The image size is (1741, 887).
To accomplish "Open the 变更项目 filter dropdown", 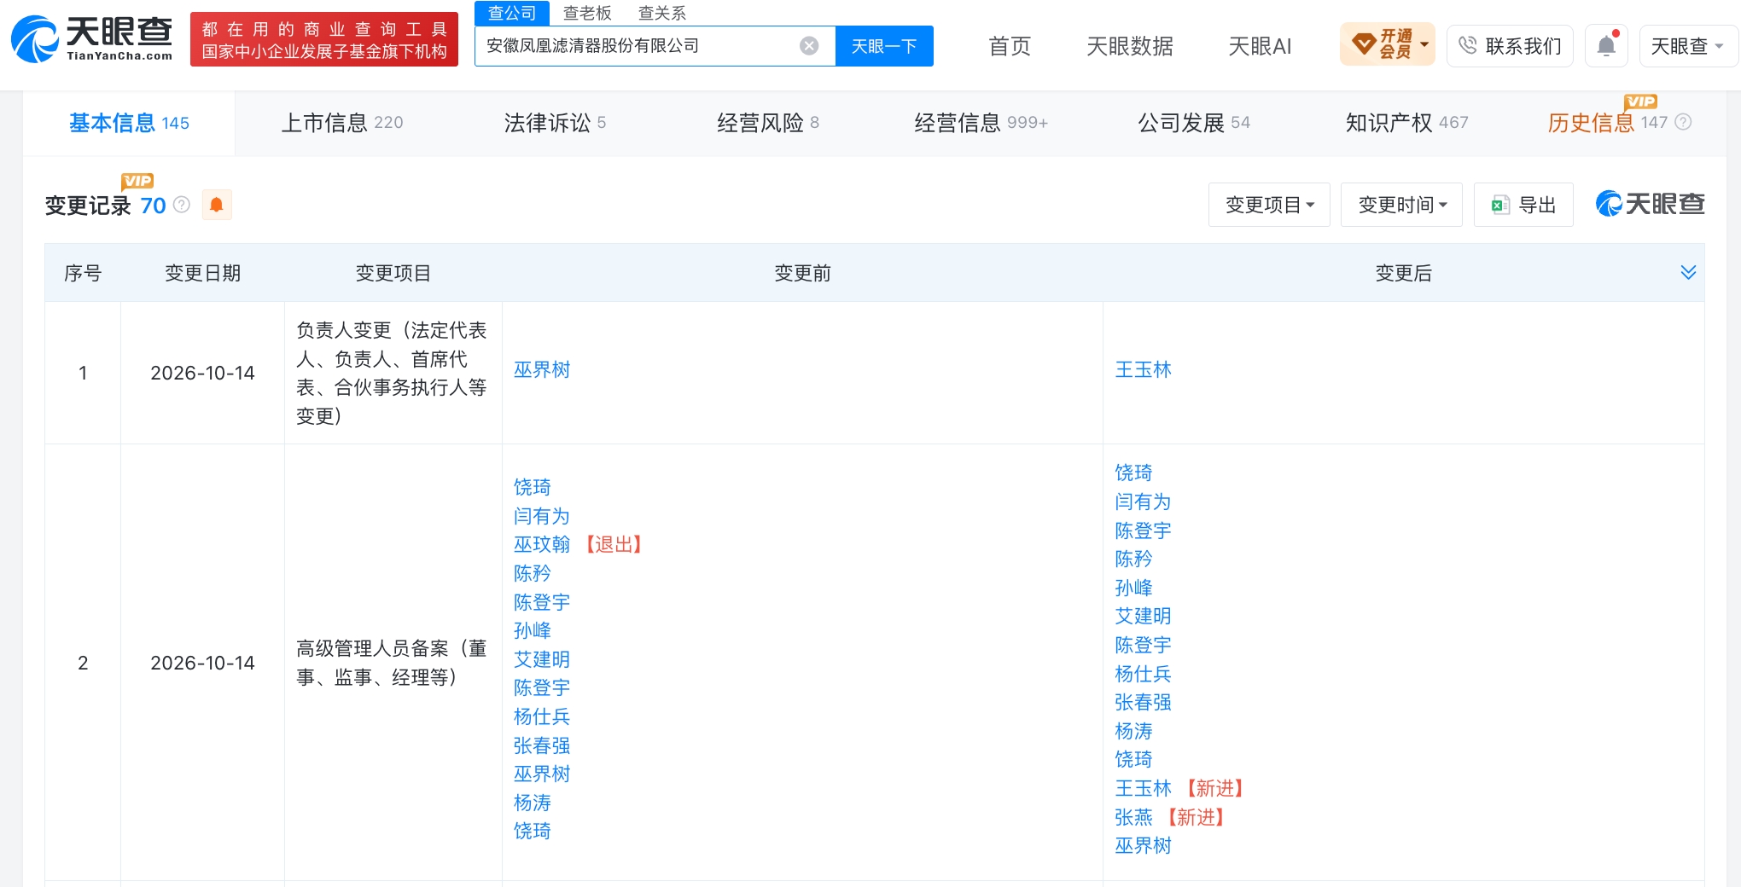I will click(1269, 205).
